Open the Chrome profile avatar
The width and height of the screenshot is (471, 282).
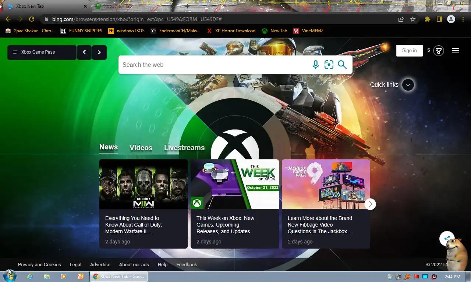(x=451, y=19)
